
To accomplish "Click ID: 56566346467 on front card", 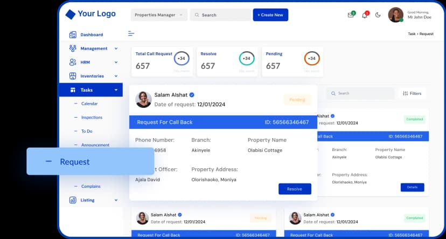I will (x=287, y=122).
